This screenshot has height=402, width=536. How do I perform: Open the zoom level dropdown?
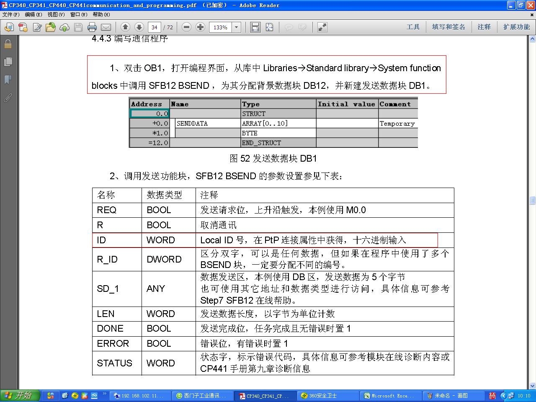tap(237, 27)
